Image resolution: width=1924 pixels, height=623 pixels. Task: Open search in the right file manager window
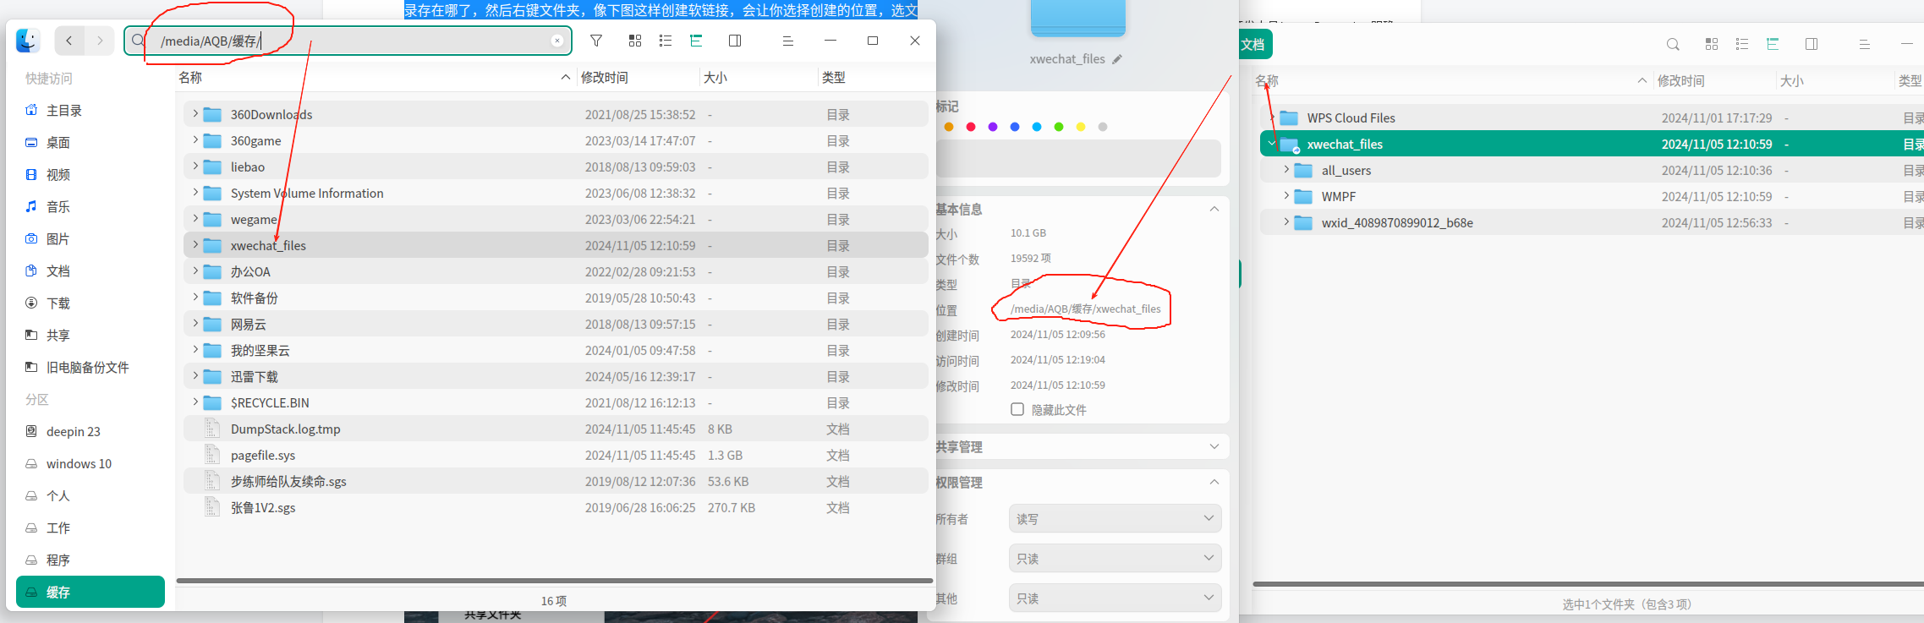(x=1673, y=44)
